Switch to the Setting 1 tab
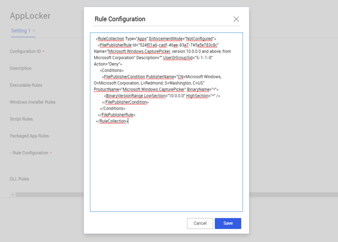 click(21, 31)
